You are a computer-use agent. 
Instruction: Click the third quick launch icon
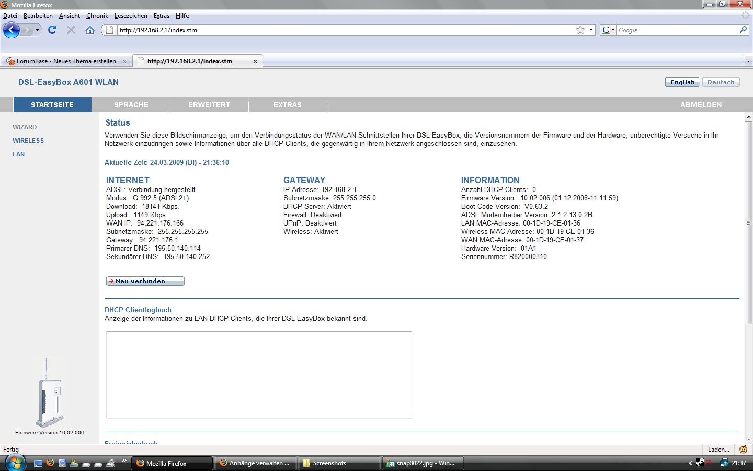click(62, 463)
